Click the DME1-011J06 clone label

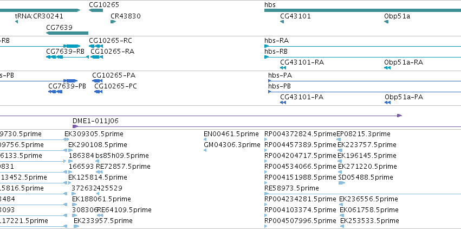95,120
